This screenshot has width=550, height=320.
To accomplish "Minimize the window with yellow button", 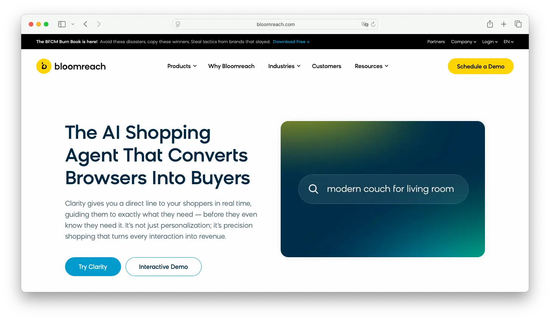I will (39, 24).
